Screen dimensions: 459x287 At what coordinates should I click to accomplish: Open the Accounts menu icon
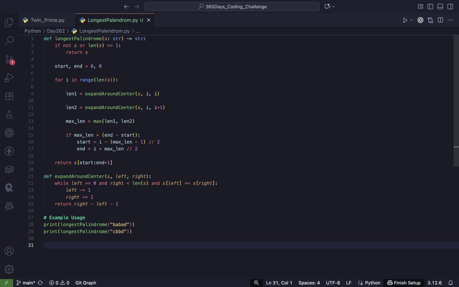pos(9,251)
